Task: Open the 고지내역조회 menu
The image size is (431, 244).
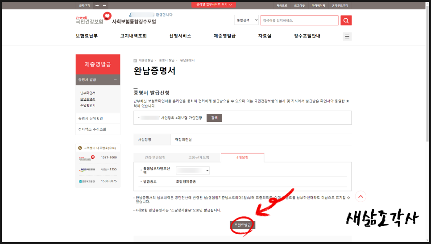Action: tap(133, 36)
